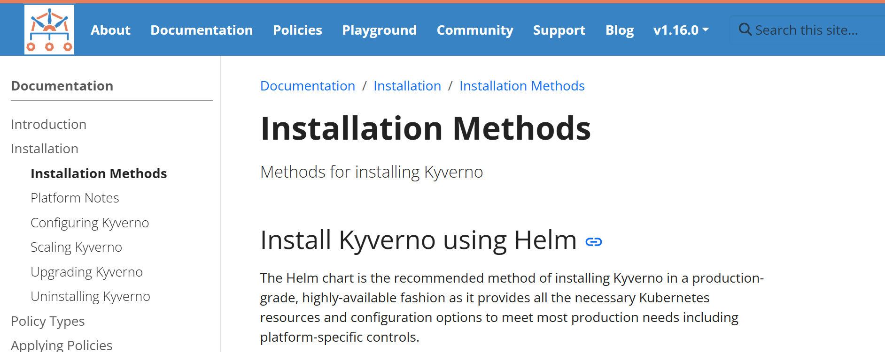Open Configuring Kyverno in the sidebar

90,223
